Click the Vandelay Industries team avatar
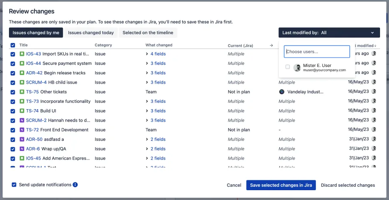 [x=281, y=92]
